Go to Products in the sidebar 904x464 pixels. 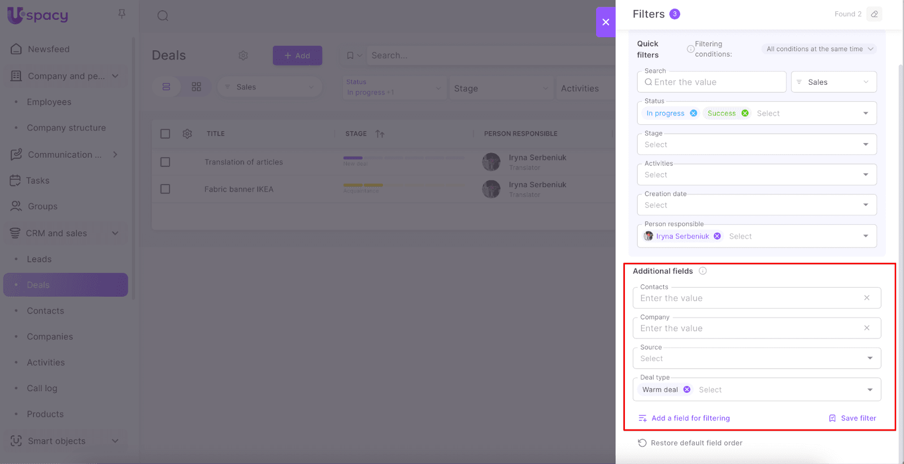(x=45, y=414)
